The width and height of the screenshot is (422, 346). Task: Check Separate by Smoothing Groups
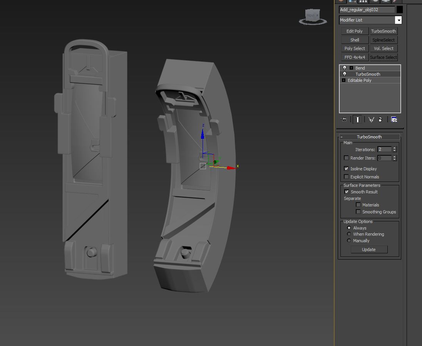358,212
